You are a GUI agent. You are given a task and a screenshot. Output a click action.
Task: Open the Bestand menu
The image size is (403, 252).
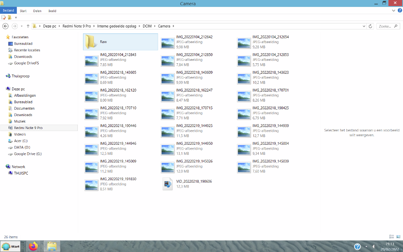[x=8, y=11]
